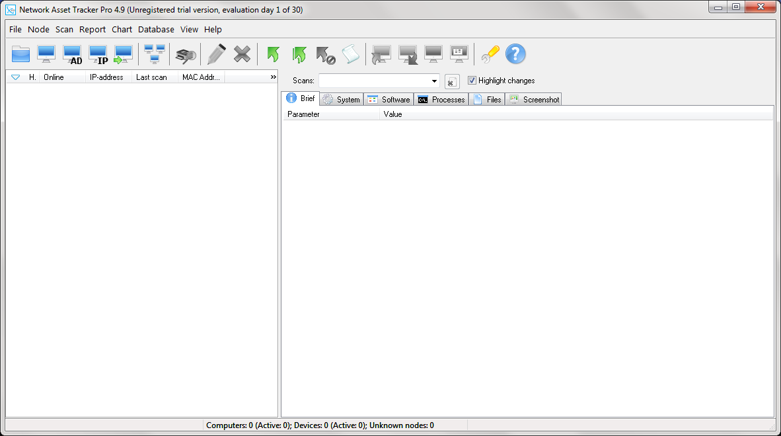Open the Help menu

[x=213, y=29]
